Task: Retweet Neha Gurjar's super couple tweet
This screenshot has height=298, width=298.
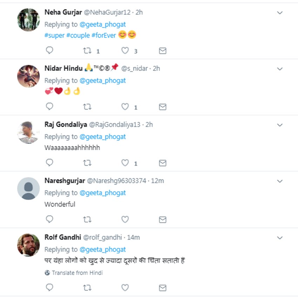Action: [87, 51]
